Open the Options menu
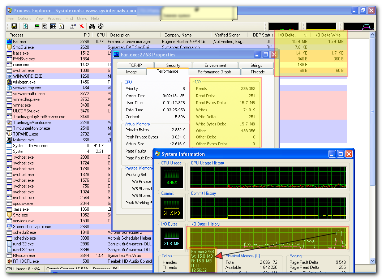Image resolution: width=382 pixels, height=279 pixels. point(24,18)
